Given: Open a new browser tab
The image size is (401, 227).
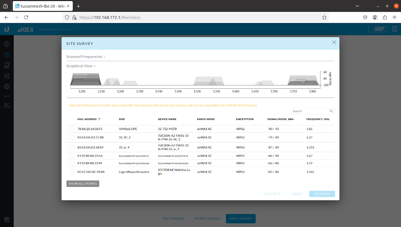Looking at the screenshot, I should click(x=79, y=6).
